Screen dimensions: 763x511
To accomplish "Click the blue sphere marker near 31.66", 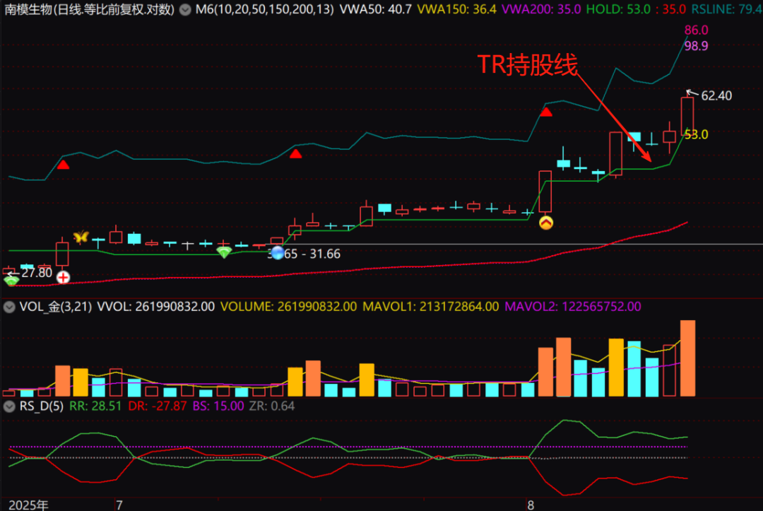I will coord(278,253).
